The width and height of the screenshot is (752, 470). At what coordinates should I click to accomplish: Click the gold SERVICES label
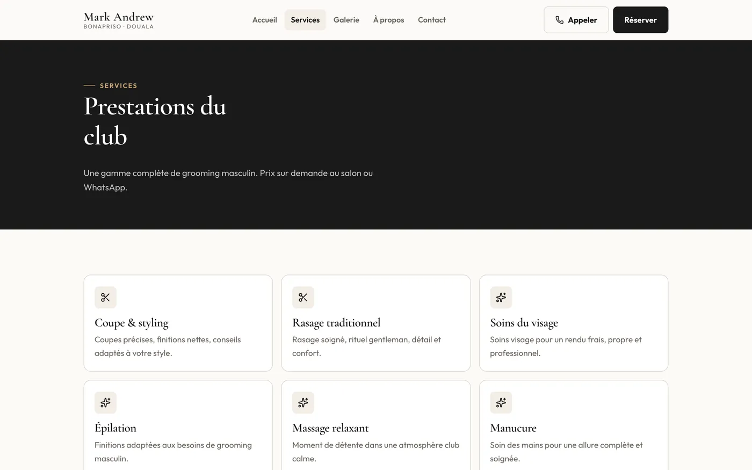click(118, 85)
